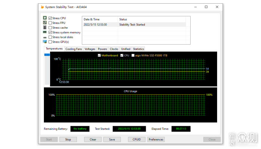Screen dimensions: 261x149
Task: Open the Clocks tab
Action: pyautogui.click(x=114, y=49)
